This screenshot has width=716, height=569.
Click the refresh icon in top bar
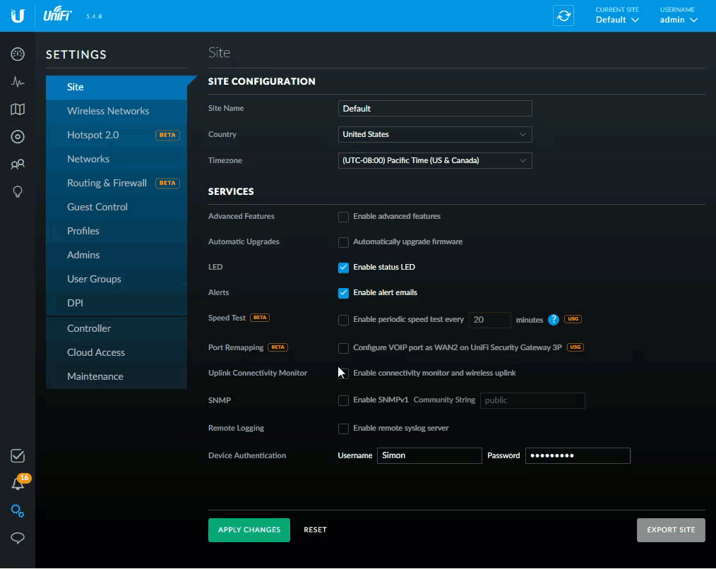click(x=563, y=16)
